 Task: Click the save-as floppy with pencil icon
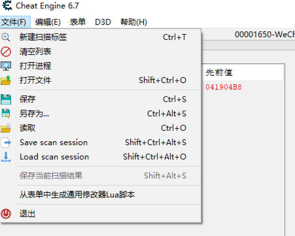click(x=6, y=113)
